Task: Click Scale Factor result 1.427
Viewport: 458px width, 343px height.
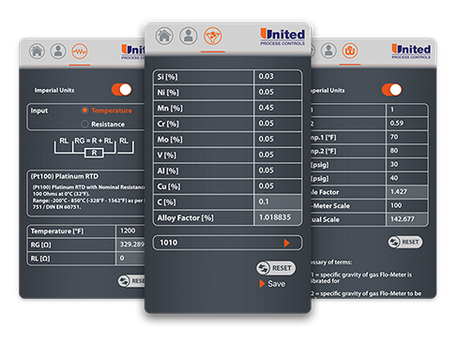Action: click(406, 192)
